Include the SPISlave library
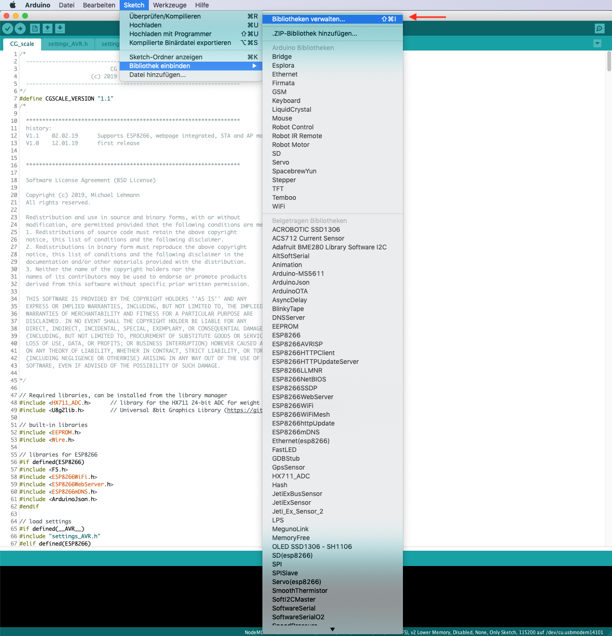 click(332, 573)
